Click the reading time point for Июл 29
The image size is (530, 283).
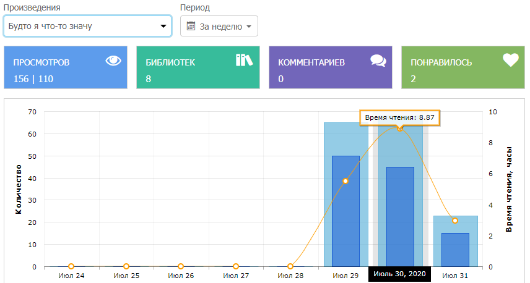pos(345,181)
